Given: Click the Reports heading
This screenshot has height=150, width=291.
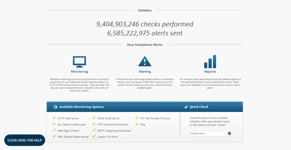Looking at the screenshot, I should point(210,71).
